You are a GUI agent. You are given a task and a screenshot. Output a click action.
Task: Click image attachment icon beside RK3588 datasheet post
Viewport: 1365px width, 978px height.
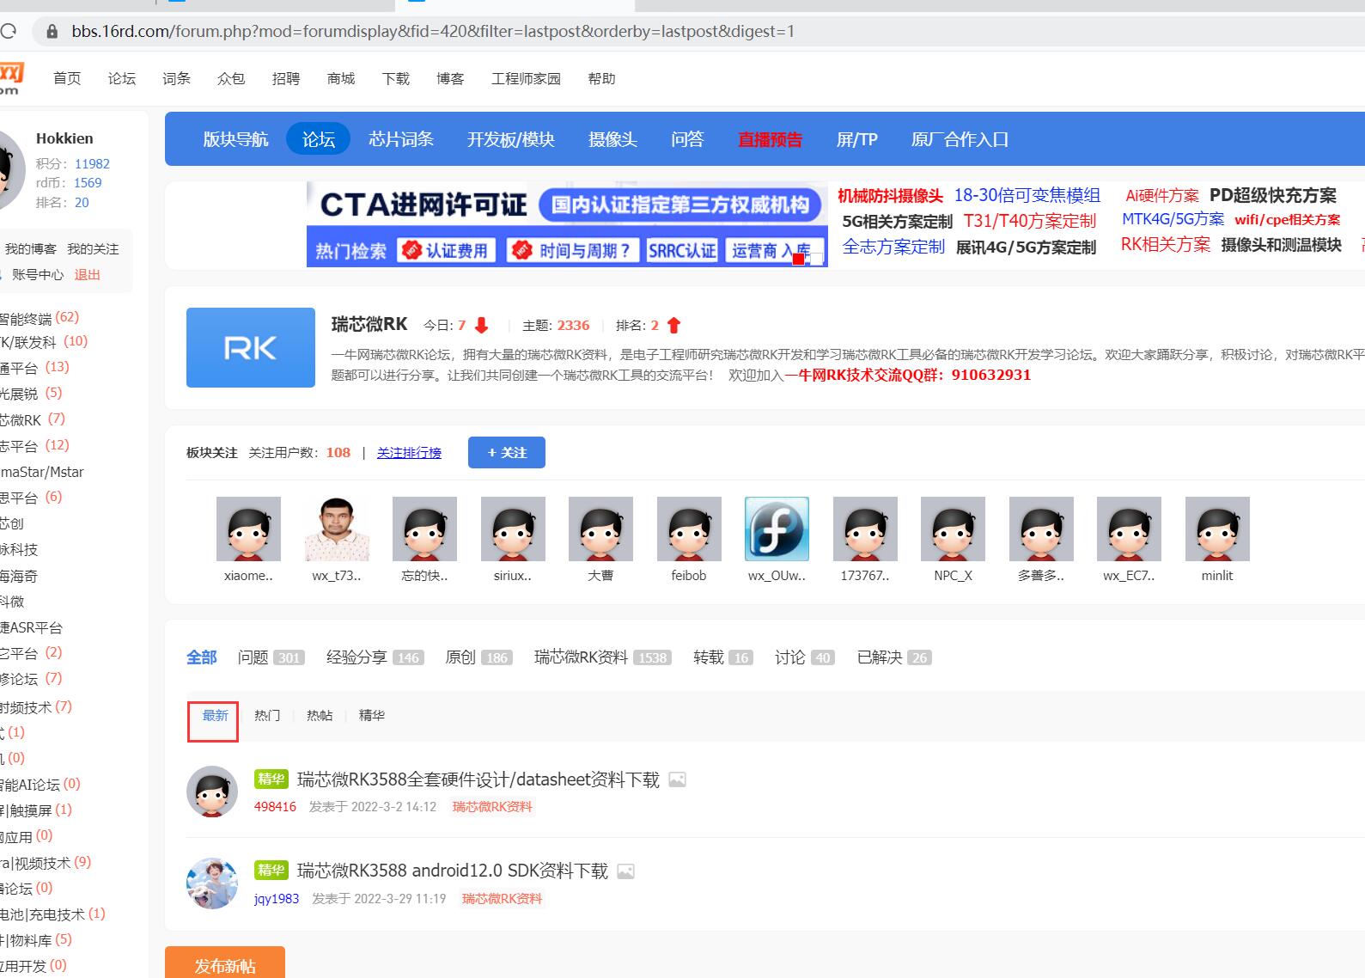pos(677,779)
